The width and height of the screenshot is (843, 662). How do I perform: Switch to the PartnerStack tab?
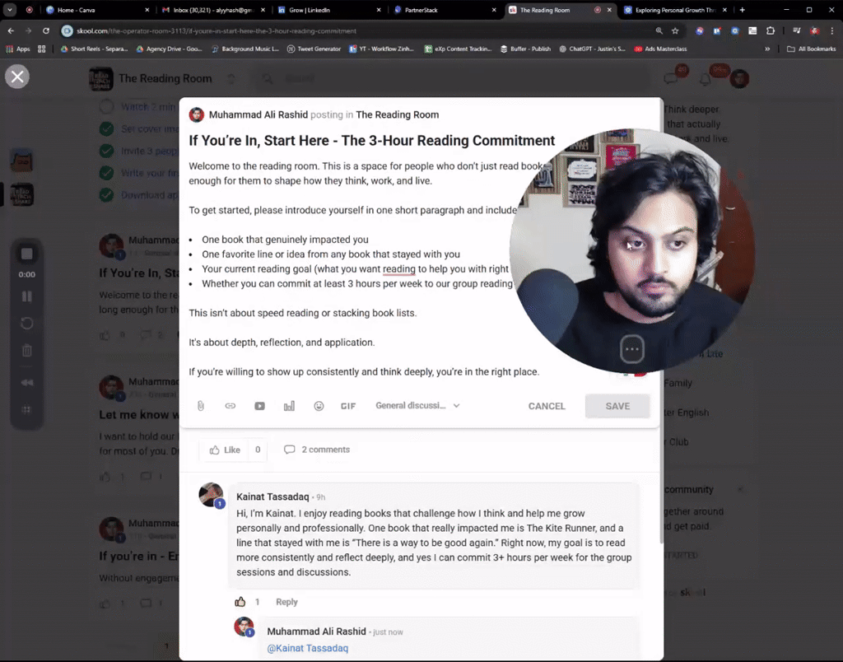pyautogui.click(x=445, y=10)
